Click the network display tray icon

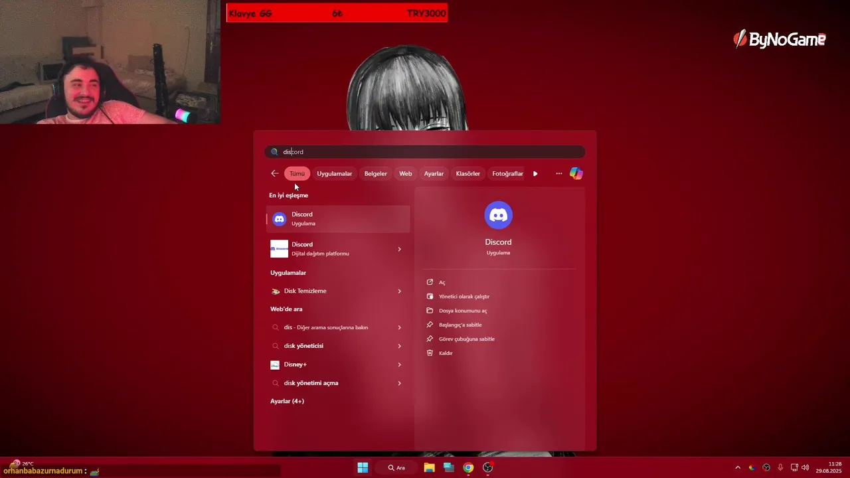pos(794,467)
